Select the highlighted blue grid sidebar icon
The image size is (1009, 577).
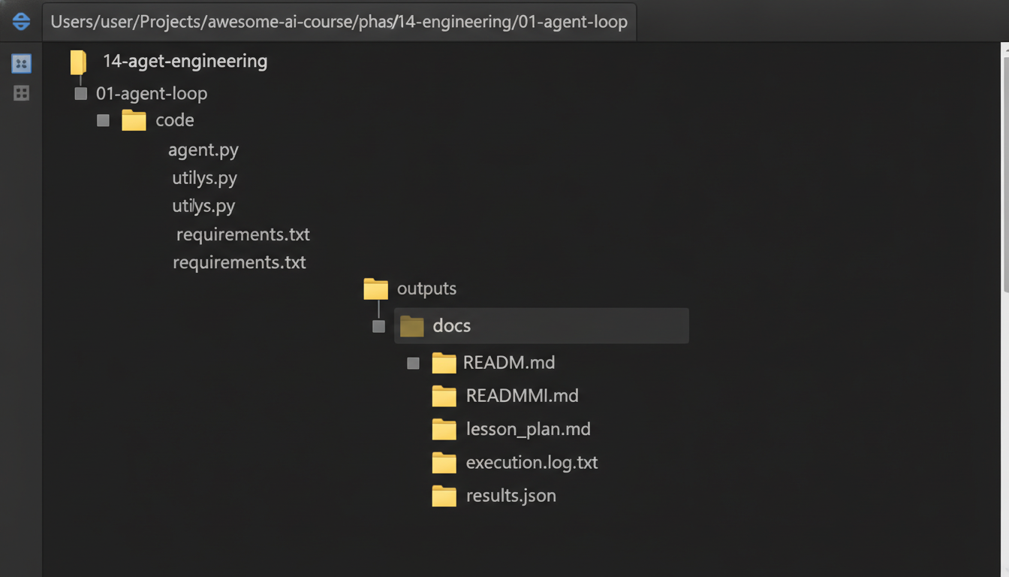[x=21, y=63]
